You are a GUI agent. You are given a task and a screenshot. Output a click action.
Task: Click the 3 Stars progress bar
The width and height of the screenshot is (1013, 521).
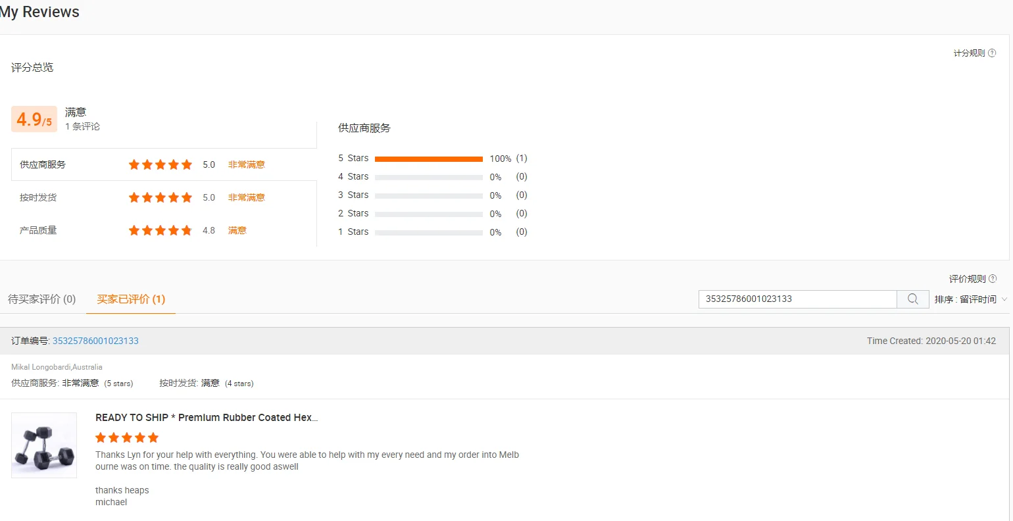click(x=429, y=195)
